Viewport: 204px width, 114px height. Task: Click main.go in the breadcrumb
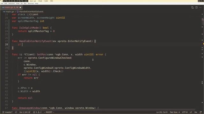click(x=10, y=12)
